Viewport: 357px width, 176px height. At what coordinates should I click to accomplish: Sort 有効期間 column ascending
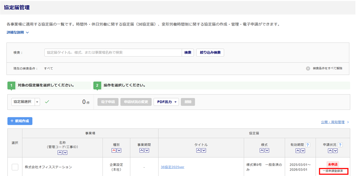(x=298, y=150)
